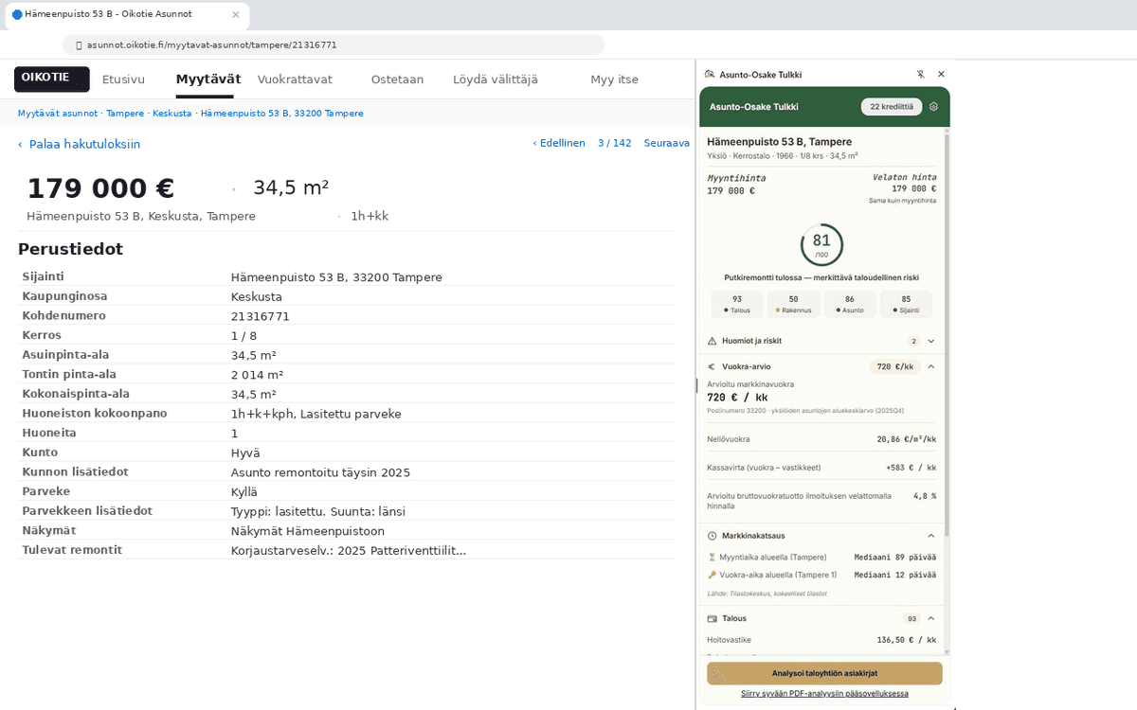Open the Vuokrattavat navigation tab

pos(295,80)
